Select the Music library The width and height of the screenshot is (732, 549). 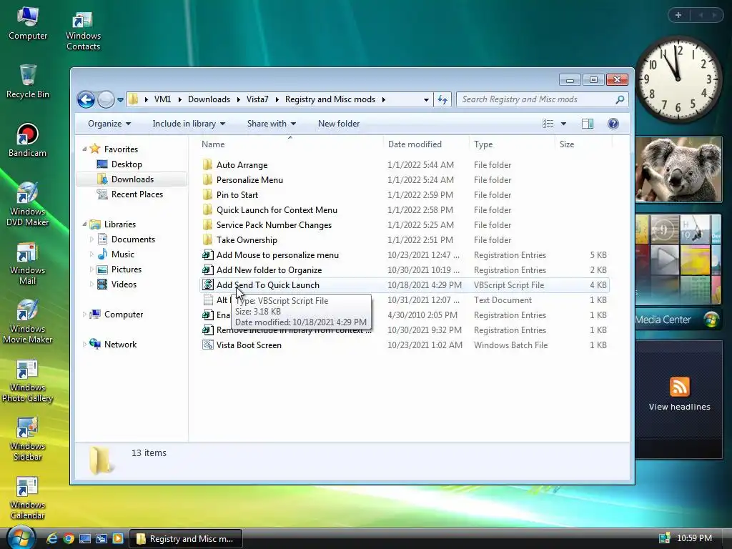[123, 254]
